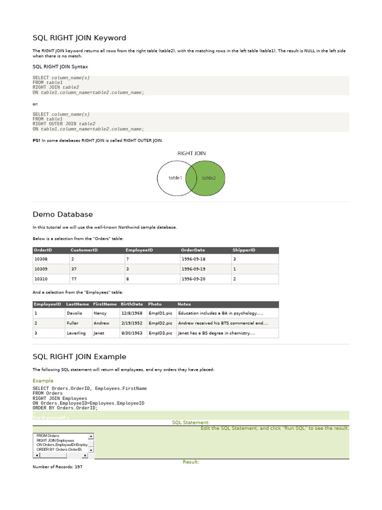
Task: Click the 'Result:' label below editor
Action: 191,462
